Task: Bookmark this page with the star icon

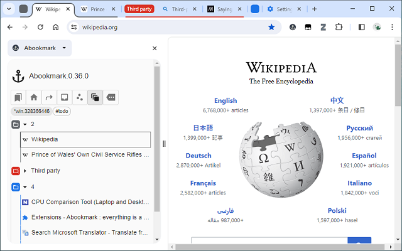Action: 271,27
